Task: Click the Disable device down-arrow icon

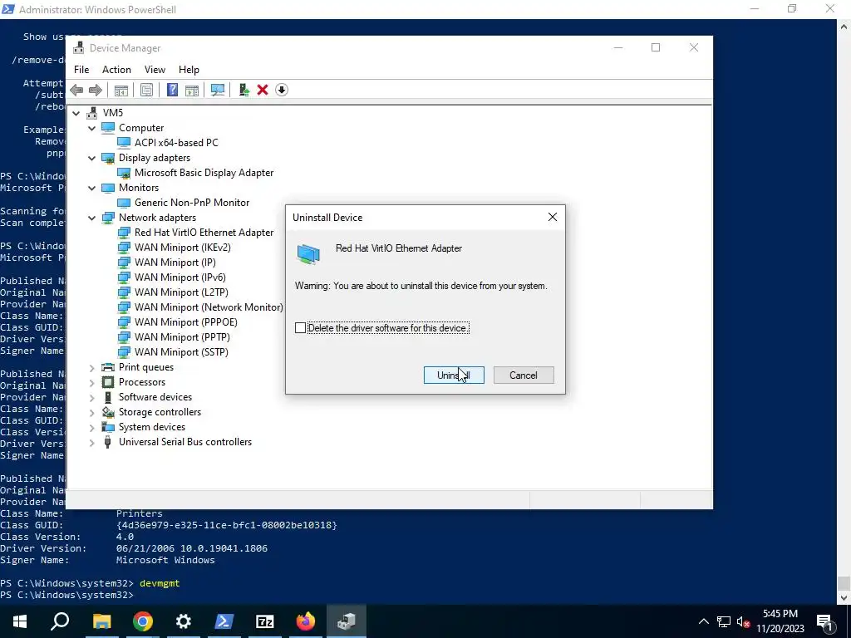Action: (x=281, y=90)
